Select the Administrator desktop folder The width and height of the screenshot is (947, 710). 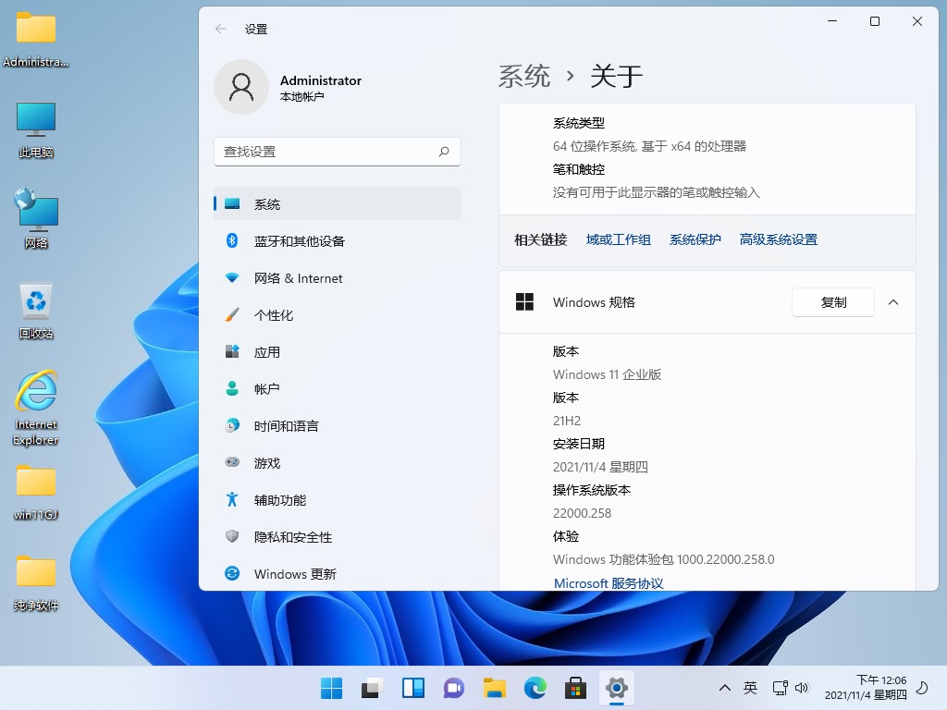point(36,40)
